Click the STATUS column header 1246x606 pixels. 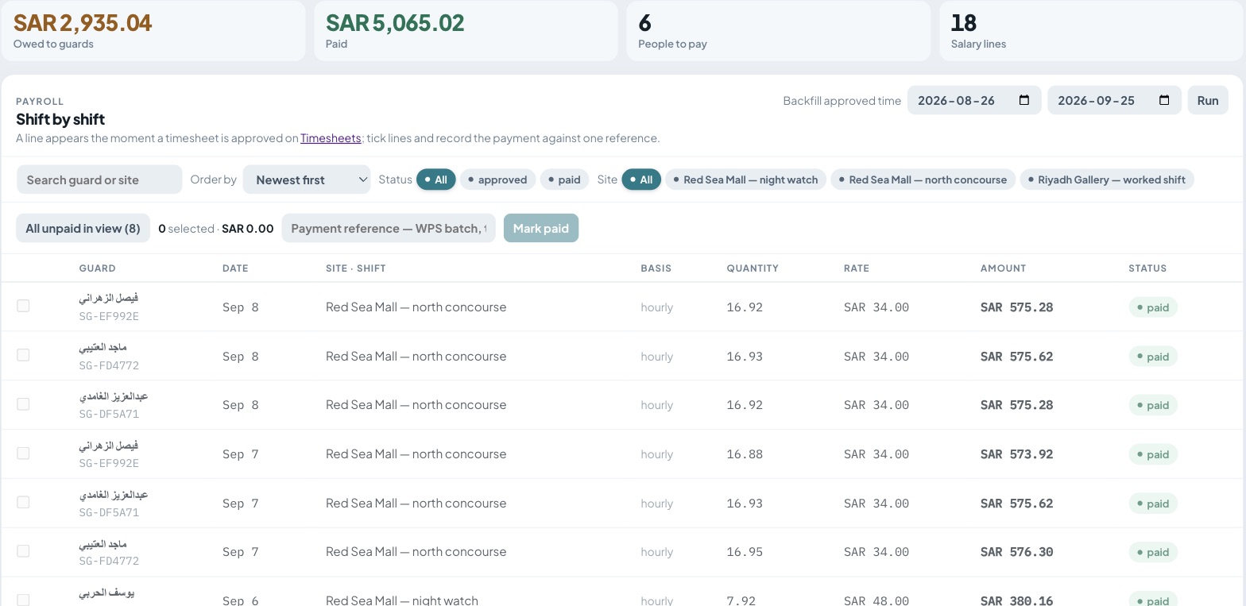click(1147, 268)
